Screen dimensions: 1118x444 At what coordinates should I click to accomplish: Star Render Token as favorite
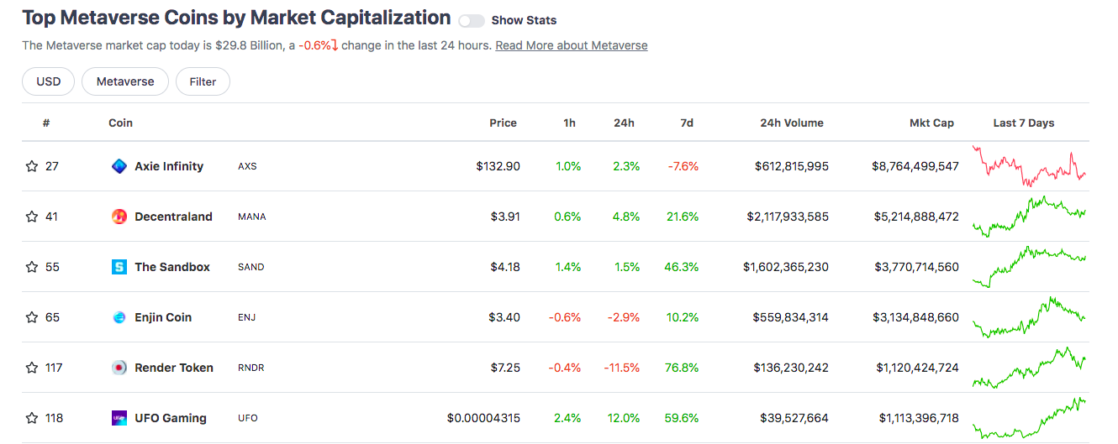click(x=32, y=368)
